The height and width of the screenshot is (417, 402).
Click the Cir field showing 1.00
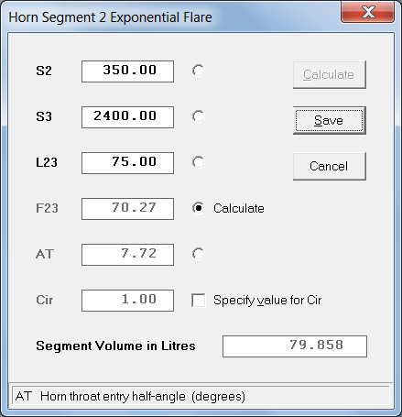coord(127,301)
